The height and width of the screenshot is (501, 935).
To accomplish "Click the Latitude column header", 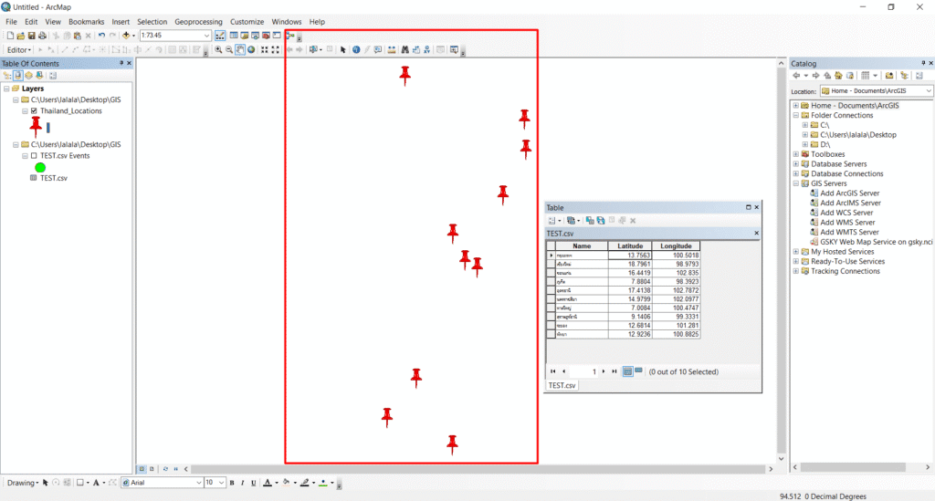I will (630, 246).
